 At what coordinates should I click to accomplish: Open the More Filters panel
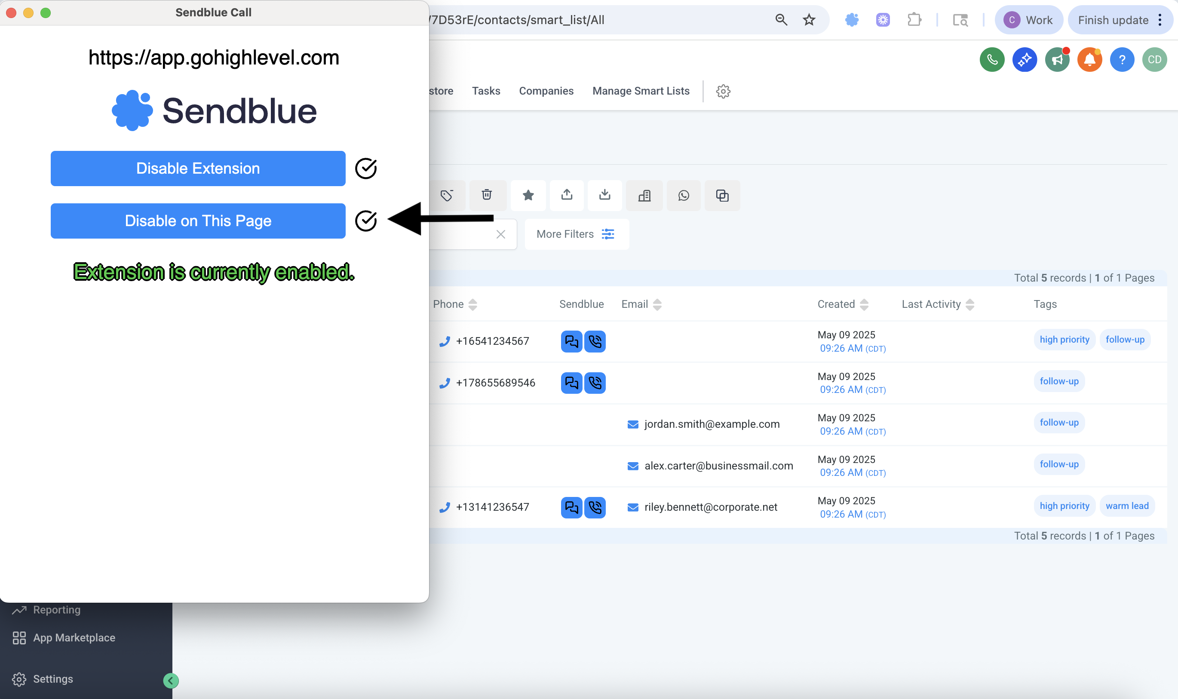pyautogui.click(x=576, y=234)
